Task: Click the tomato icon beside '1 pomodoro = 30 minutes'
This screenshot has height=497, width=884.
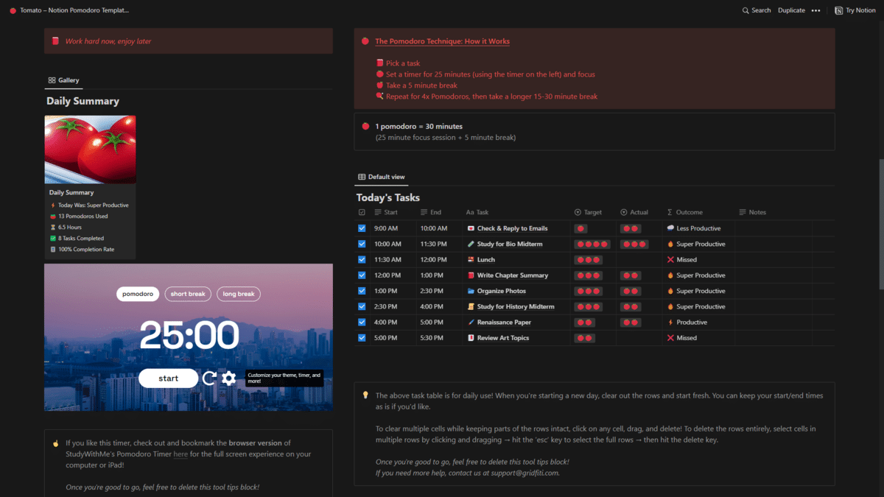Action: (365, 127)
